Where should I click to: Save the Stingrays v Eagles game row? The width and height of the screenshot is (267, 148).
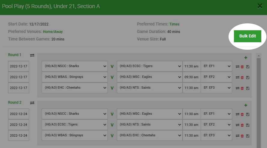248,78
